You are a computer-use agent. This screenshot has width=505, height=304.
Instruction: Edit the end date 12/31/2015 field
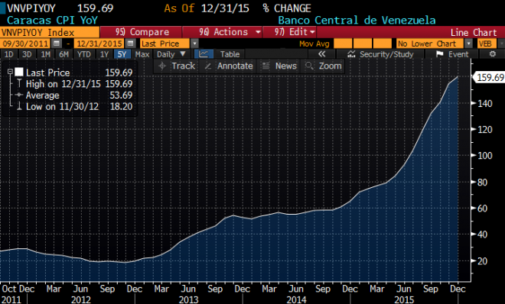(99, 44)
